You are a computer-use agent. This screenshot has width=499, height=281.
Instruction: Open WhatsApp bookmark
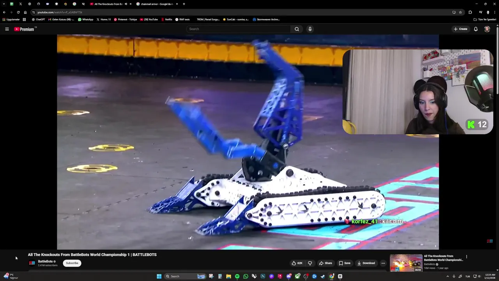point(86,20)
